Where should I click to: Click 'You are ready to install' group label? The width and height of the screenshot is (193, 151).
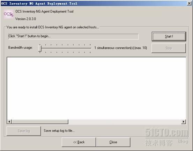click(x=53, y=27)
